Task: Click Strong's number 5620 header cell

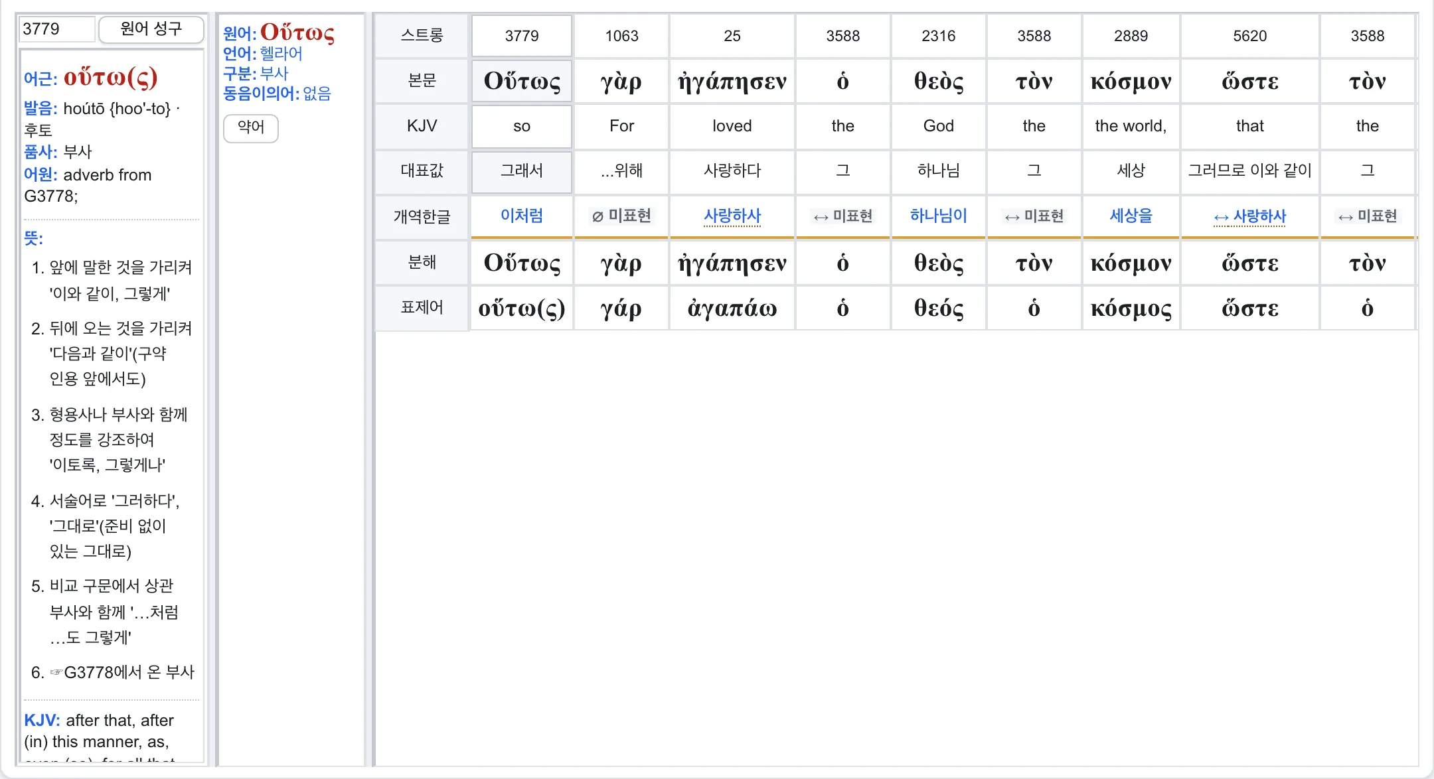Action: pos(1249,36)
